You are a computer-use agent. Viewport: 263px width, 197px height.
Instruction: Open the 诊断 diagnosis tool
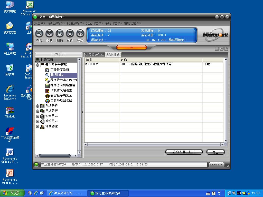(50, 34)
